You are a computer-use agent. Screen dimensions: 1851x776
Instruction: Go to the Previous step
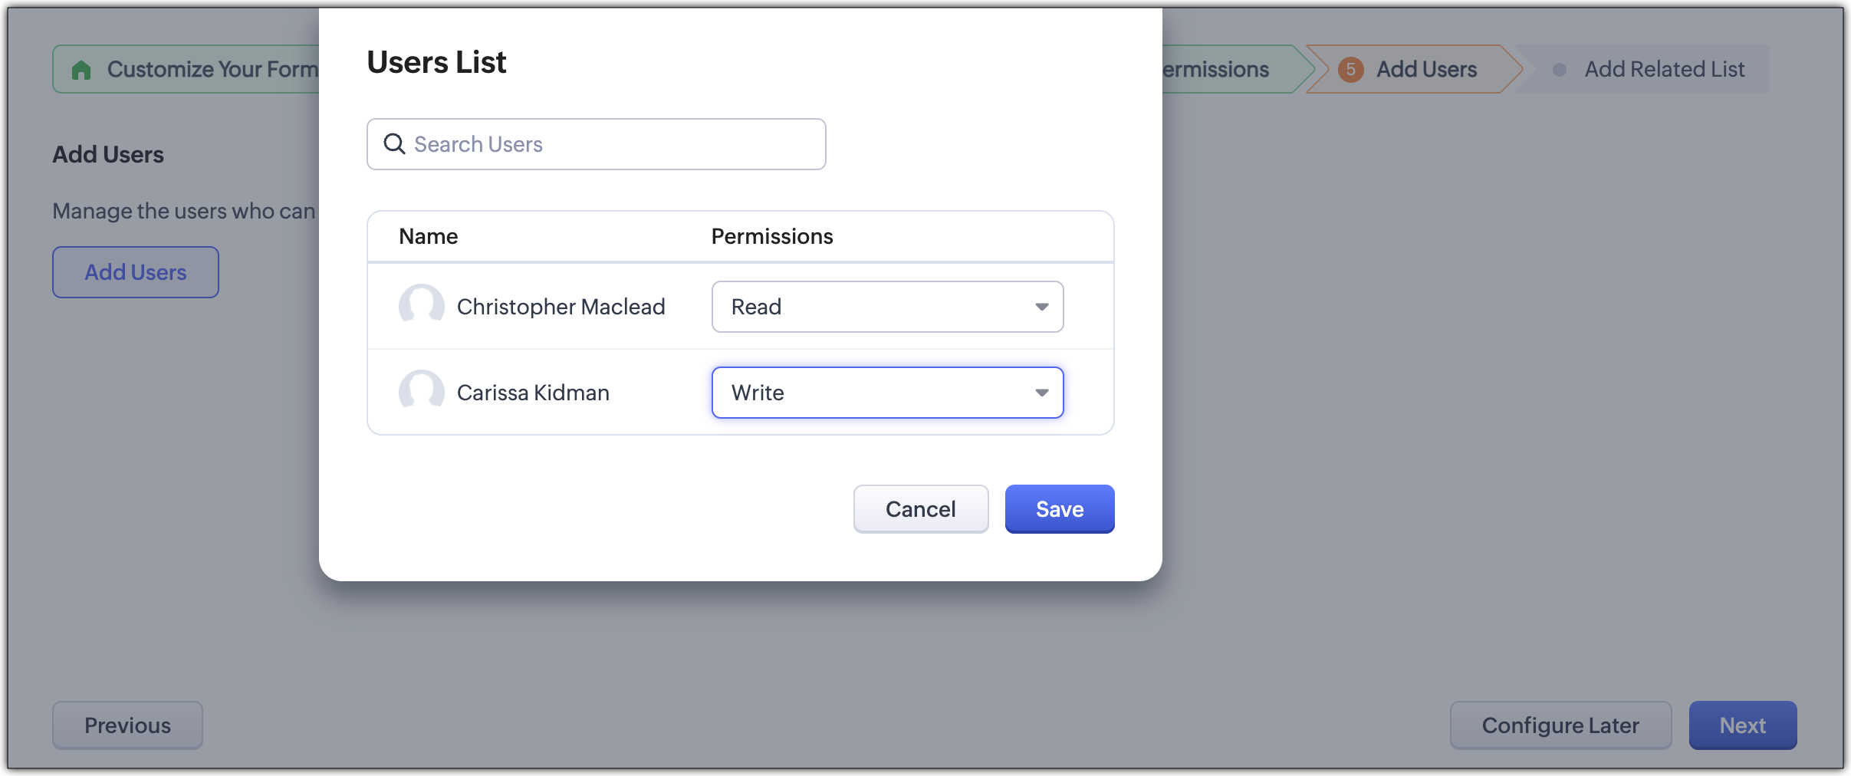pyautogui.click(x=127, y=725)
